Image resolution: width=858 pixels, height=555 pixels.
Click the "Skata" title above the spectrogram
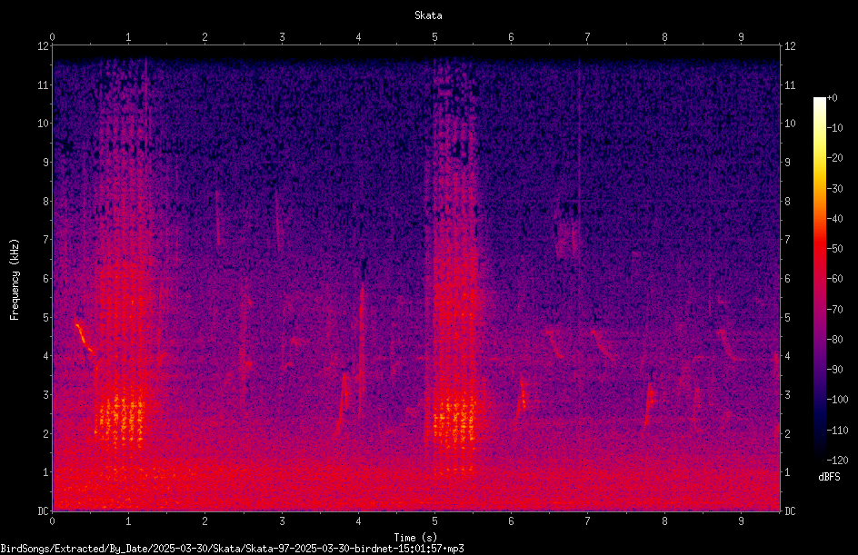tap(428, 15)
